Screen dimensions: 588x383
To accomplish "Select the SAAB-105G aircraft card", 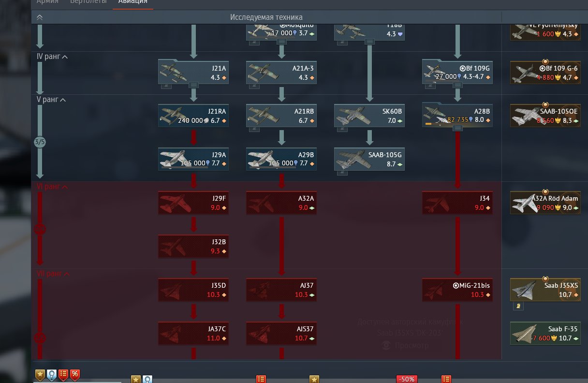I will click(369, 159).
